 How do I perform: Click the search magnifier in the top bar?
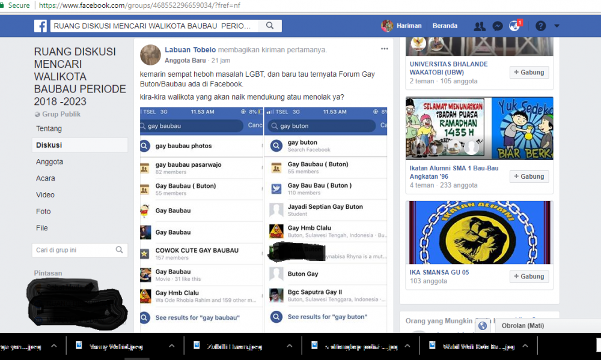click(270, 26)
